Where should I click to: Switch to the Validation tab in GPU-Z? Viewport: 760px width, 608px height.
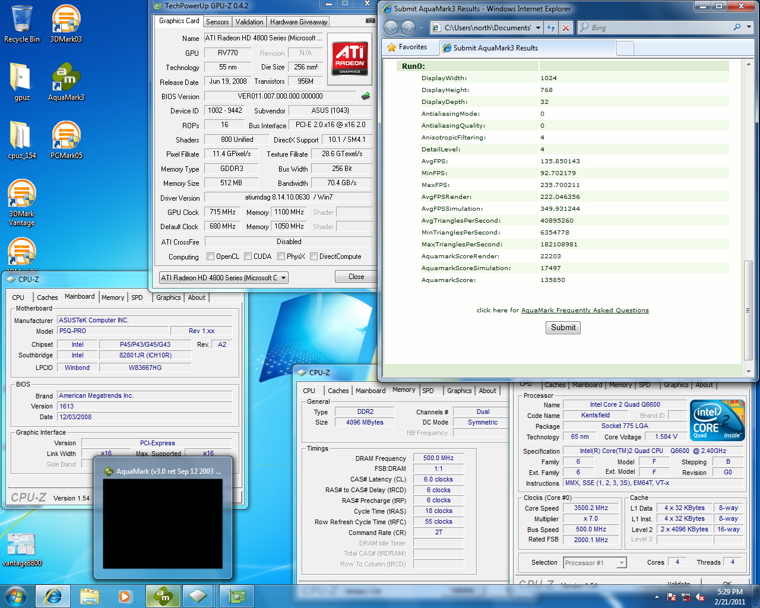tap(249, 22)
